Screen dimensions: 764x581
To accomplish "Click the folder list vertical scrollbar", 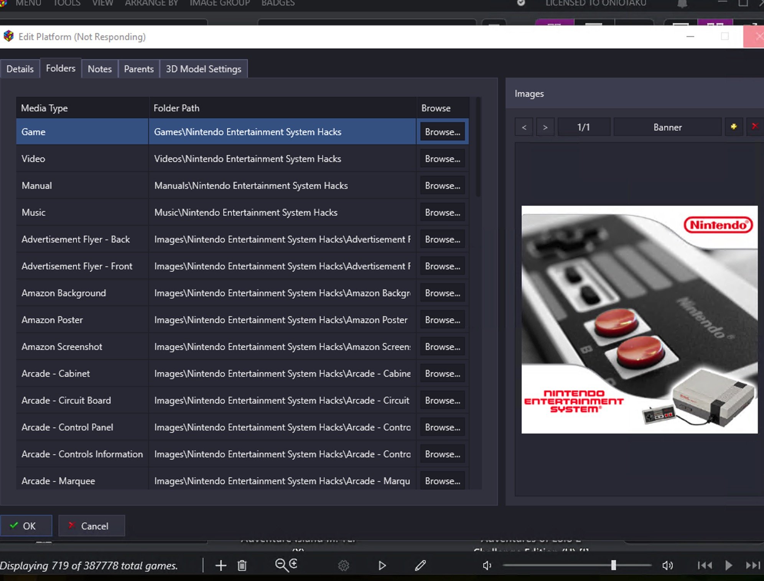I will 478,148.
